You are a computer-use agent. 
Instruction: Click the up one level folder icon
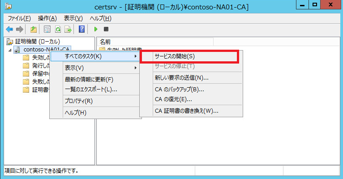click(34, 29)
